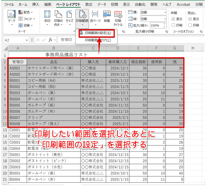Screen dimensions: 207x187
Task: Switch to the データ tab
Action: [102, 5]
